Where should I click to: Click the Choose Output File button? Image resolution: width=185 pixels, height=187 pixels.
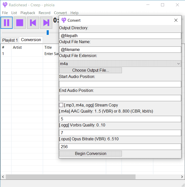click(x=91, y=70)
